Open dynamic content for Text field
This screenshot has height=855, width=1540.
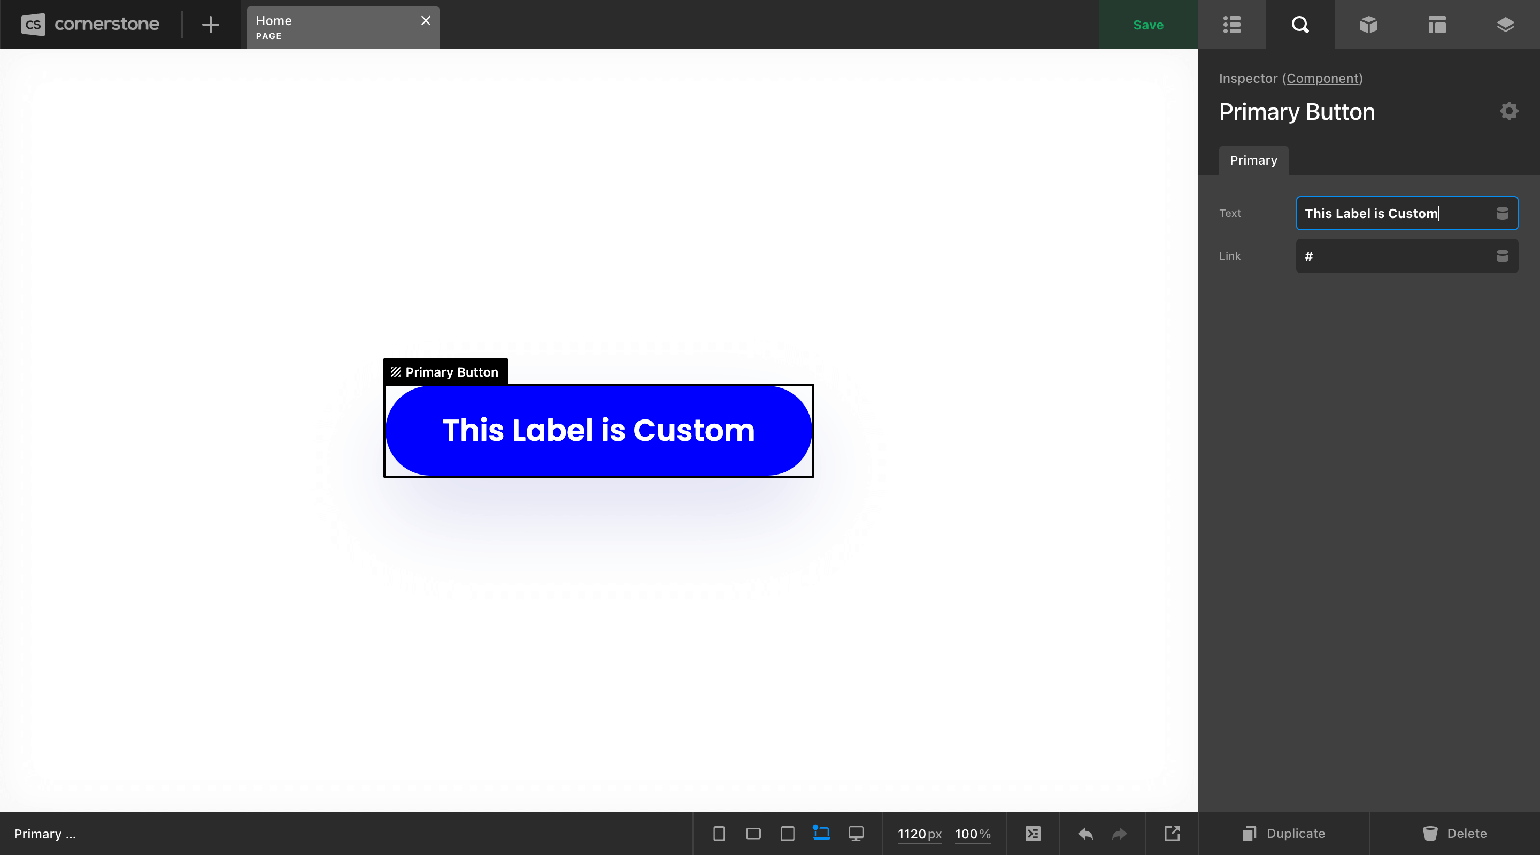pos(1501,213)
